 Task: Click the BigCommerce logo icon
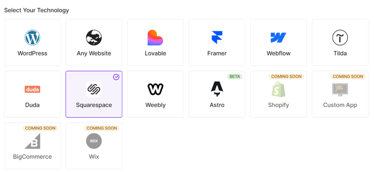(x=33, y=141)
